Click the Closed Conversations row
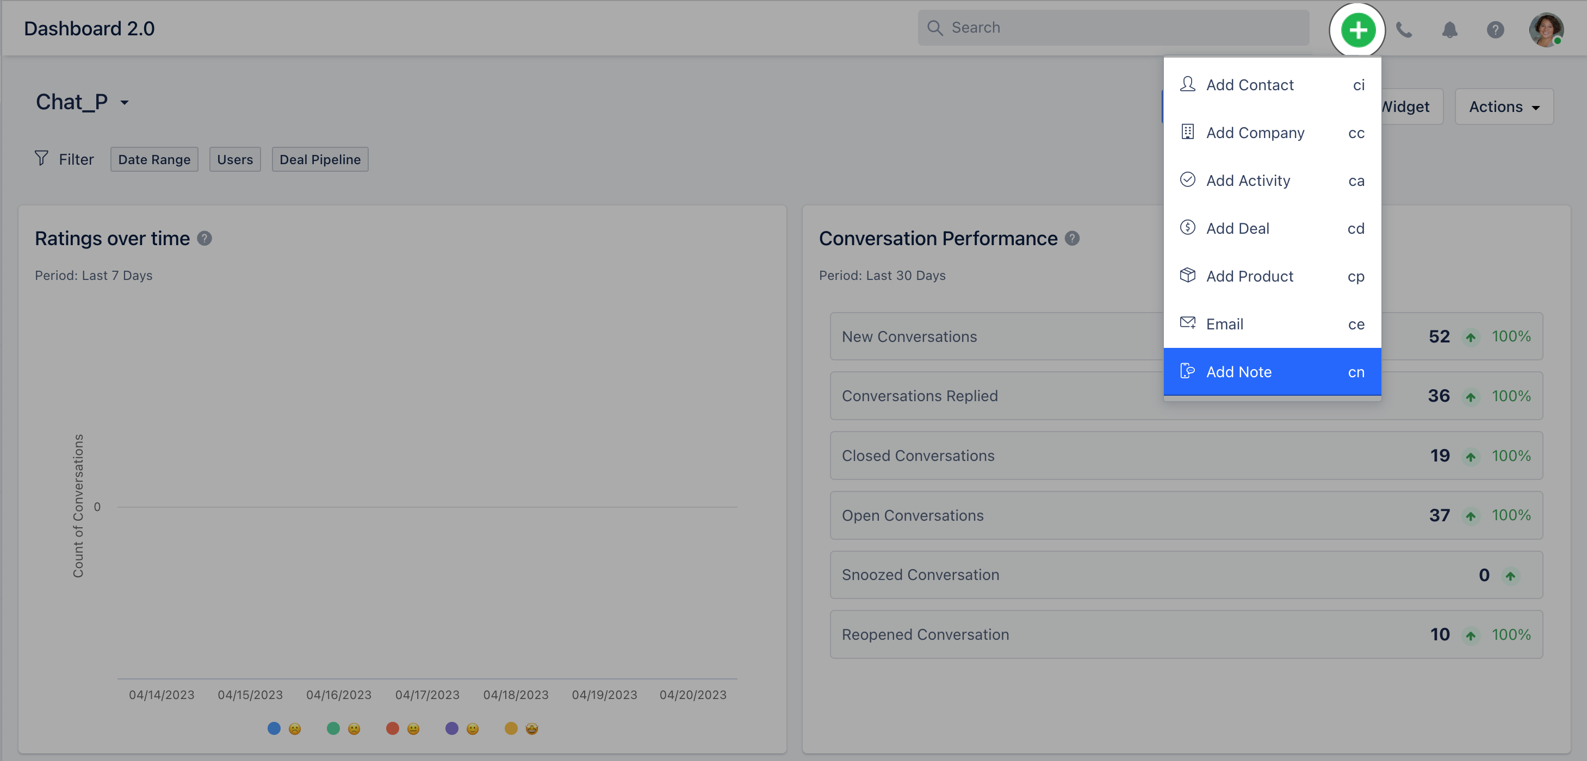The image size is (1587, 761). tap(1186, 456)
